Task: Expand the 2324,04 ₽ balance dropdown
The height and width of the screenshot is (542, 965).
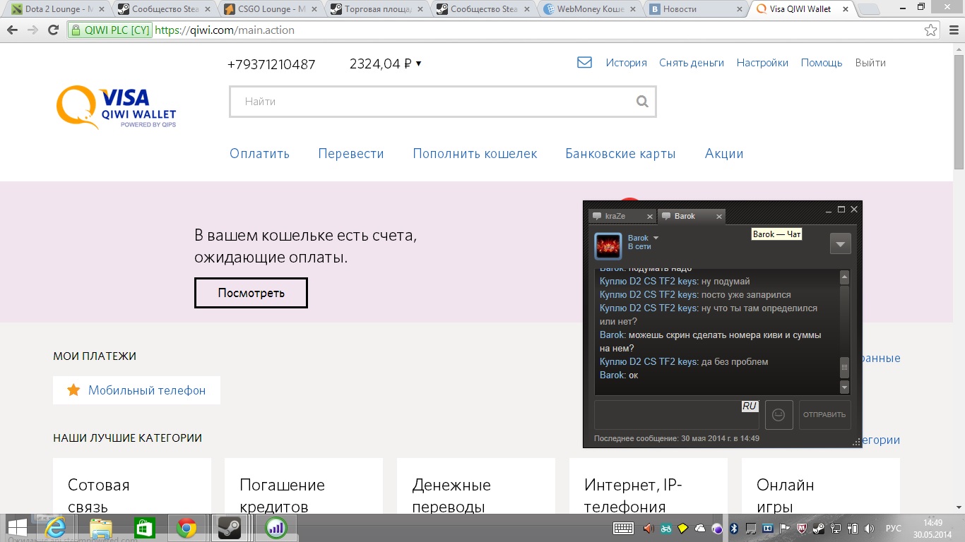Action: coord(418,64)
